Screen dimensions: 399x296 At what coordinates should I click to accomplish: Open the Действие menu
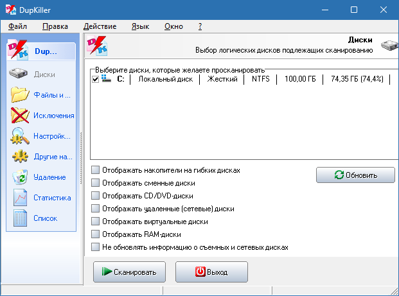click(100, 26)
